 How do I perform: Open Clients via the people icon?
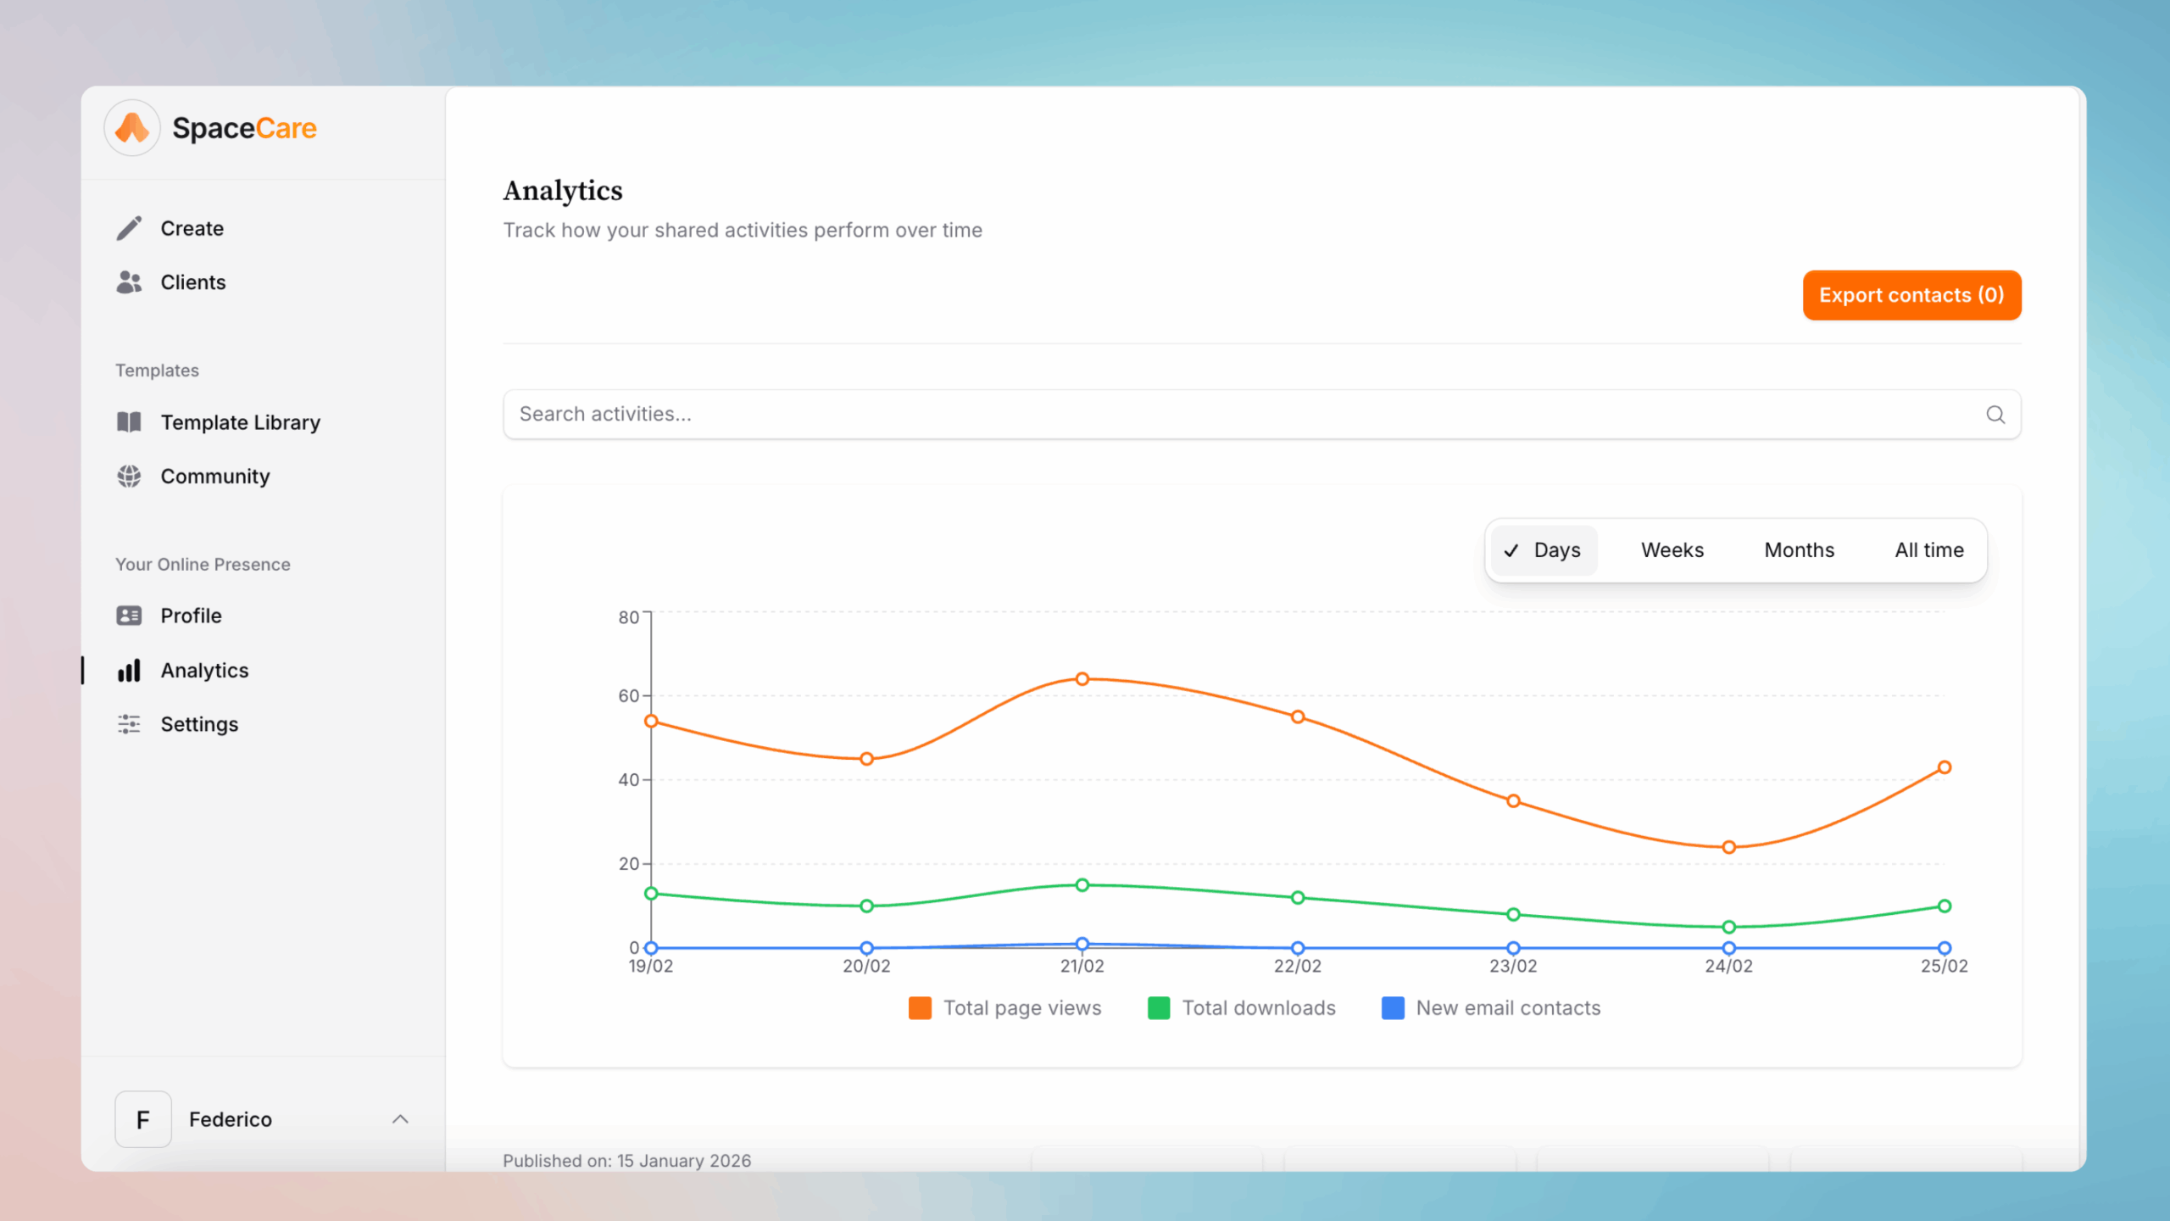(x=129, y=282)
